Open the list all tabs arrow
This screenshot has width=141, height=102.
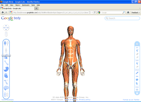pos(140,8)
